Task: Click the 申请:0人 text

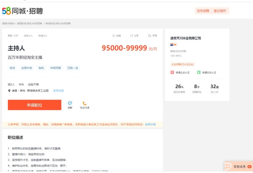Action: click(x=43, y=35)
